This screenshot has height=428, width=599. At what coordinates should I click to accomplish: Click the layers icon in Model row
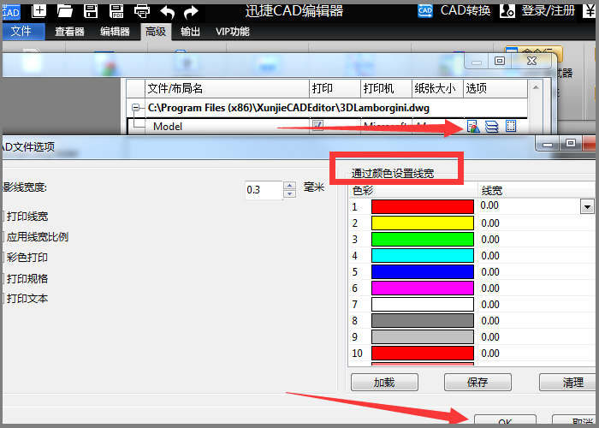(x=492, y=126)
